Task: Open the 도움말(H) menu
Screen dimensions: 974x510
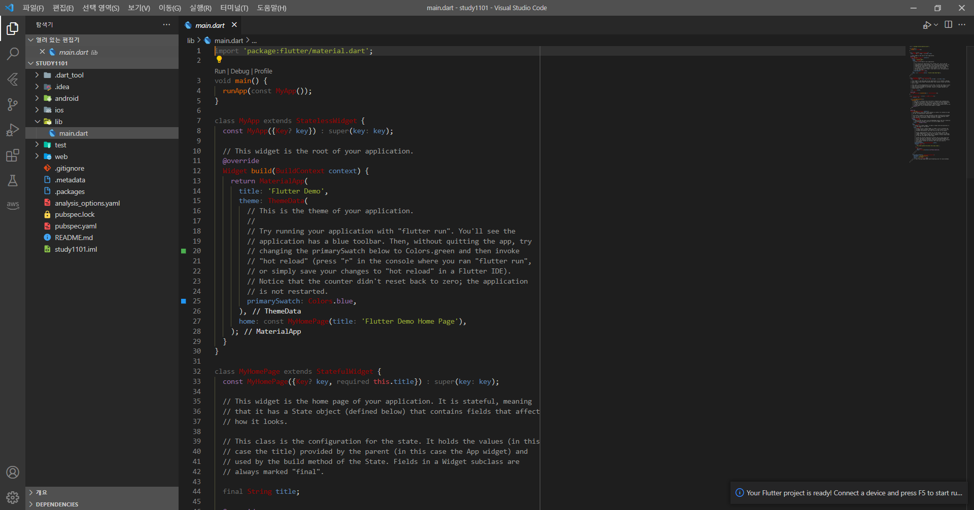Action: [x=271, y=8]
